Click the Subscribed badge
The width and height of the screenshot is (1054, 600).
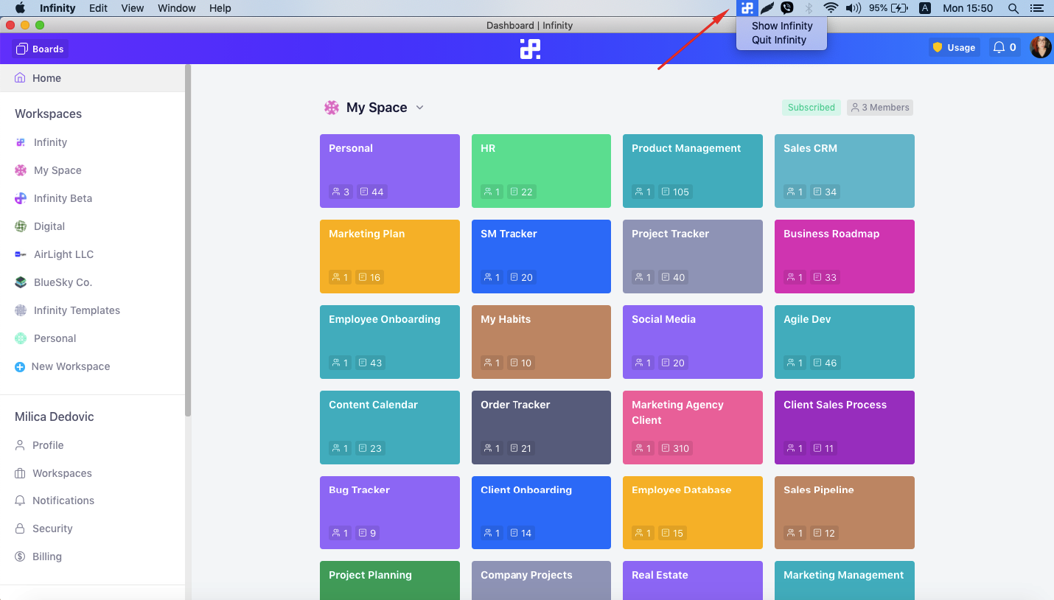pos(811,108)
